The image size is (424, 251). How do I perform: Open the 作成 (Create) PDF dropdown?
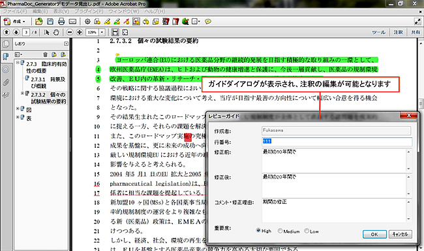coord(14,22)
